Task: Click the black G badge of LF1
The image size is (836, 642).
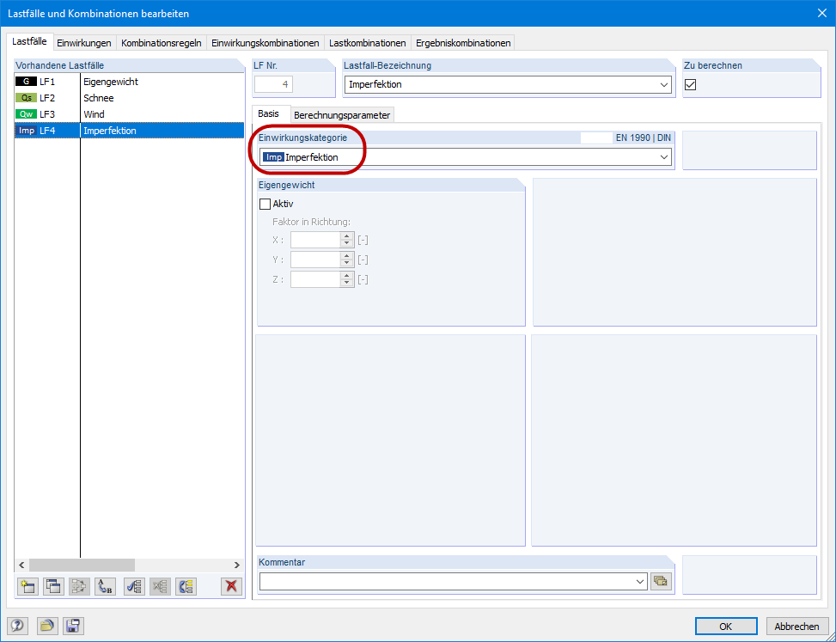Action: [x=26, y=82]
